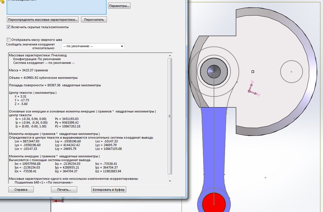Open the '-- по умолчанию --' coordinate dropdown

(x=93, y=46)
